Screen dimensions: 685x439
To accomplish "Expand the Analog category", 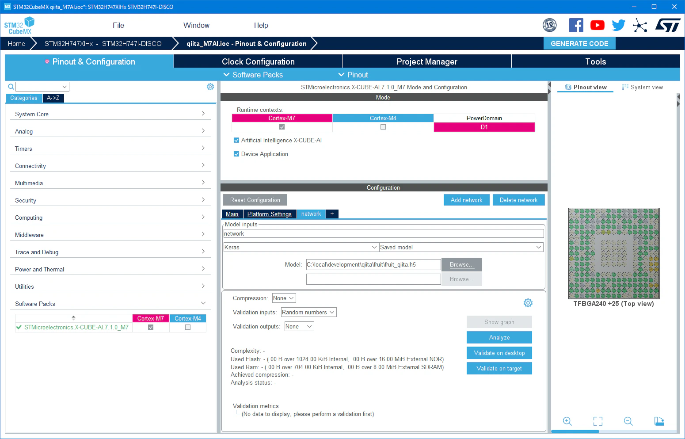I will (110, 131).
